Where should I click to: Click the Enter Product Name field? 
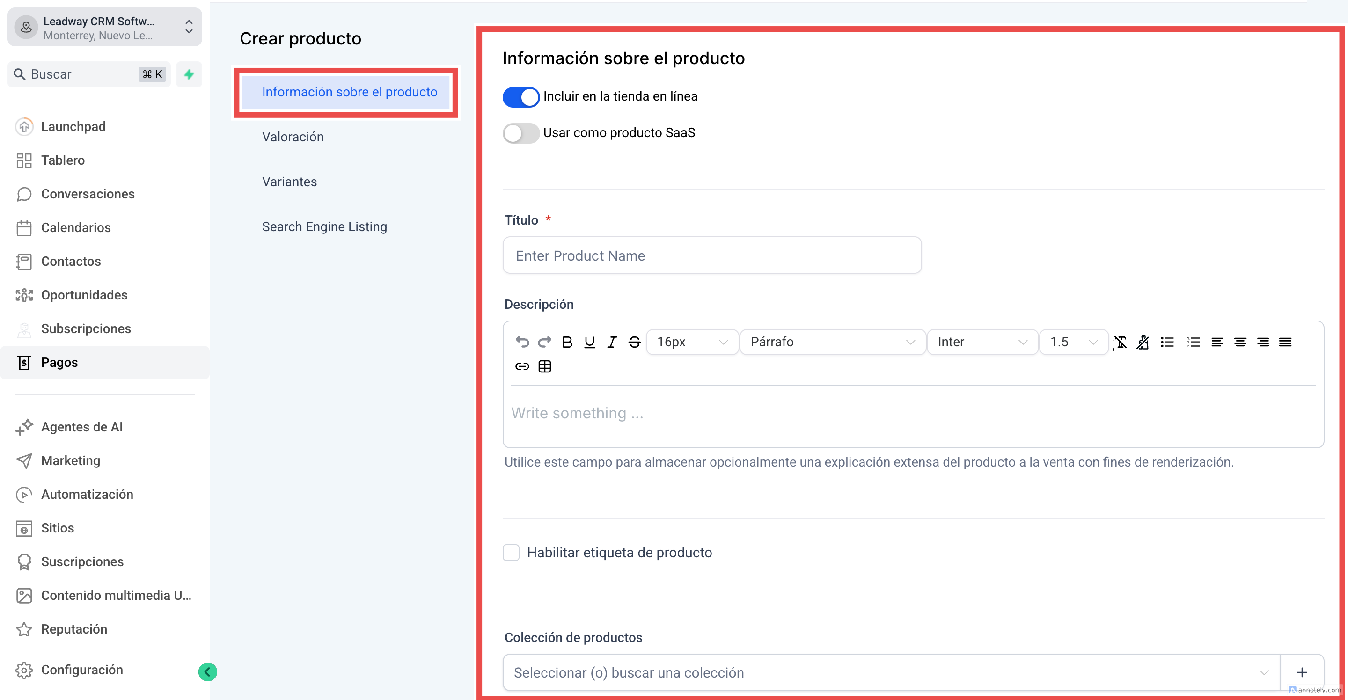point(711,255)
